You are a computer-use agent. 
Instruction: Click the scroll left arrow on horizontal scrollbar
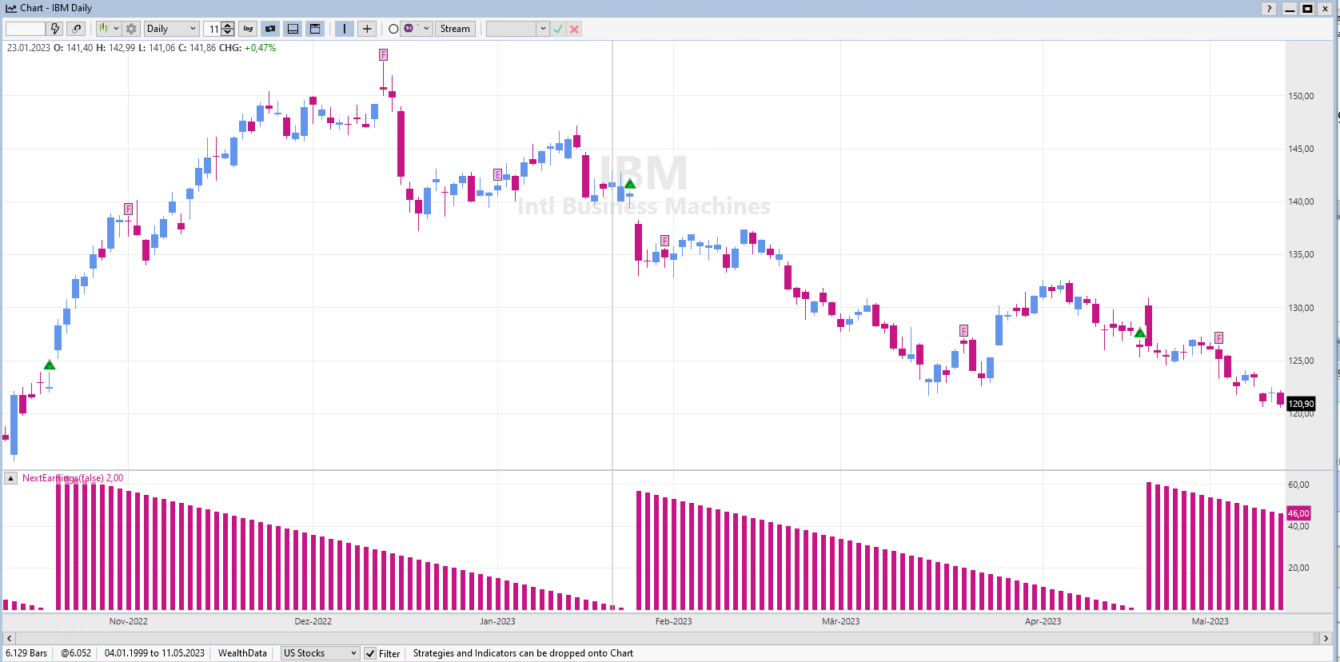[9, 638]
